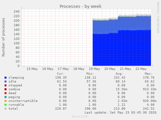Click total minimum value 198.00
The height and width of the screenshot is (120, 161).
tap(90, 109)
